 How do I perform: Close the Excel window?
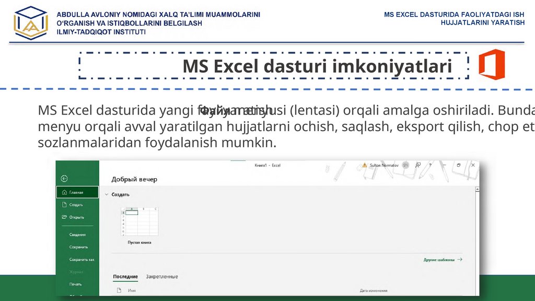point(473,165)
